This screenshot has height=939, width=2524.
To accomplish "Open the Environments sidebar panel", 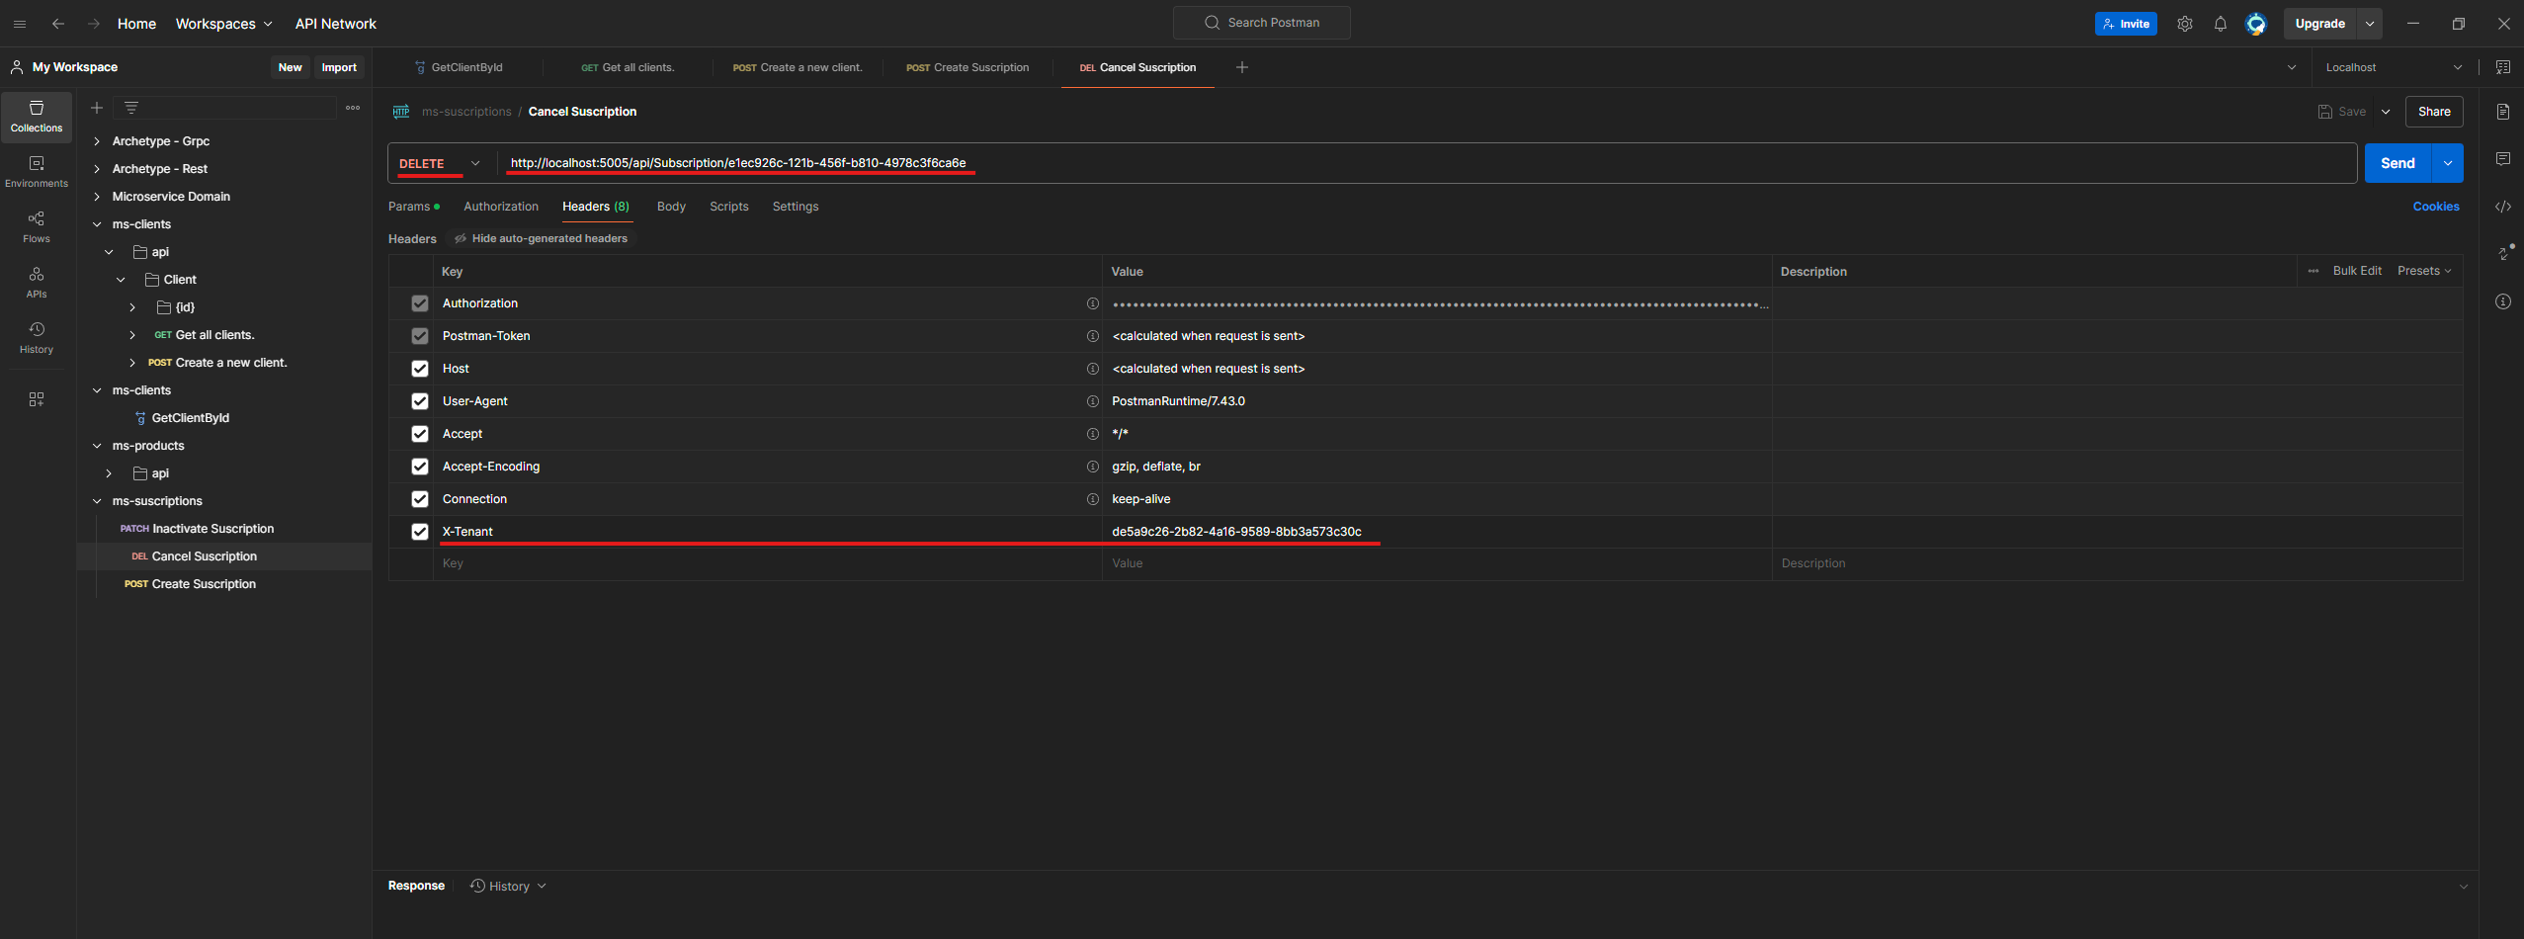I will pos(37,171).
